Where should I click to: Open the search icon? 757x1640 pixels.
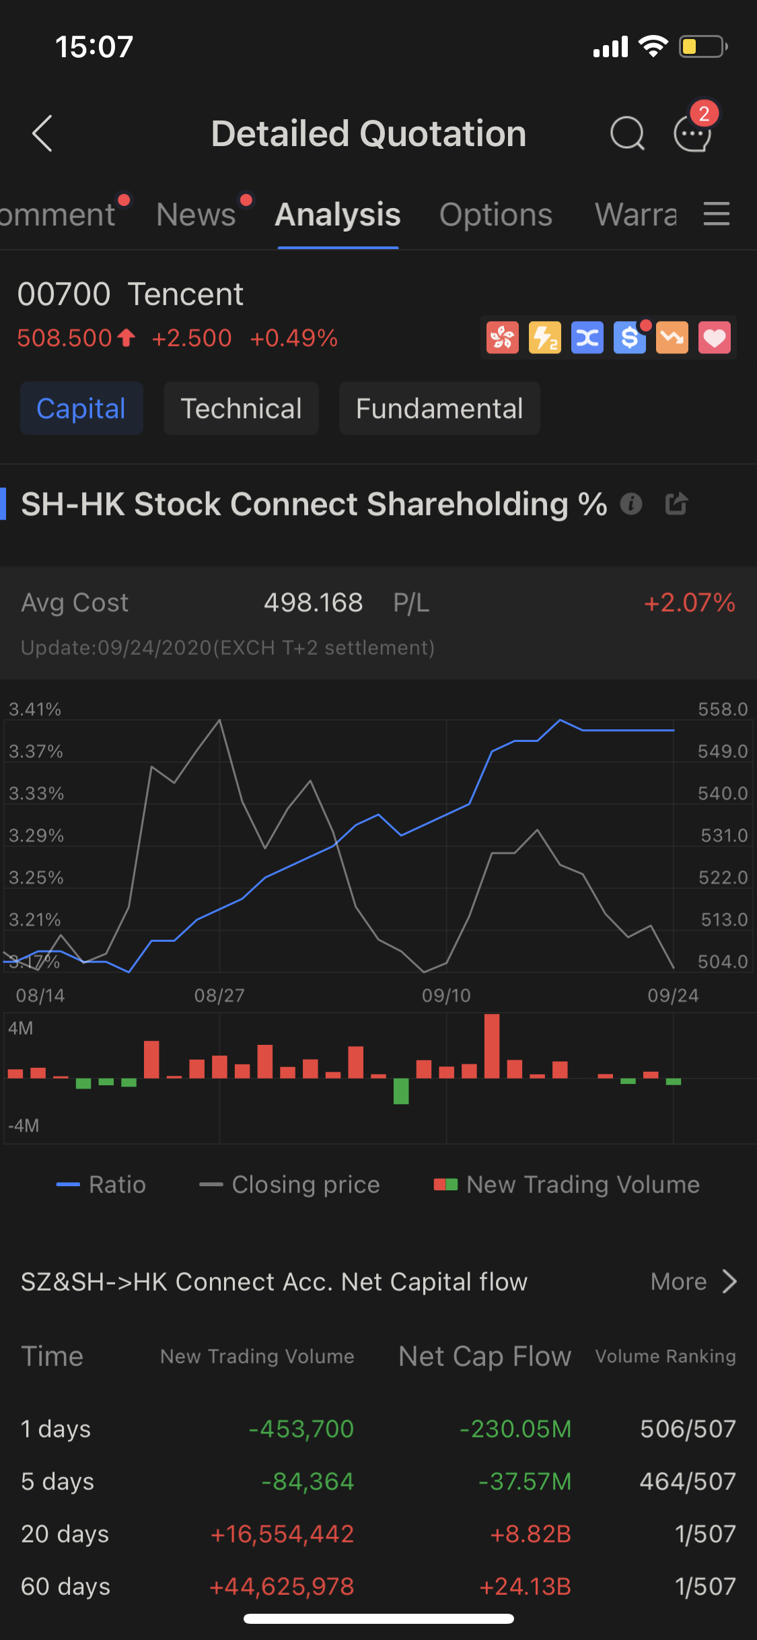pos(627,133)
